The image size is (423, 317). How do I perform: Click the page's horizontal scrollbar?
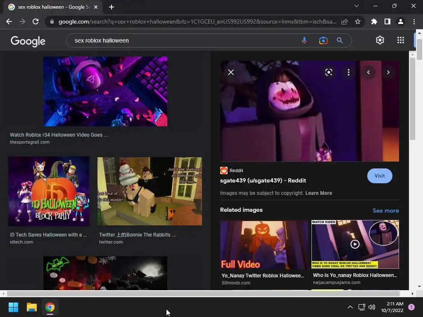203,293
